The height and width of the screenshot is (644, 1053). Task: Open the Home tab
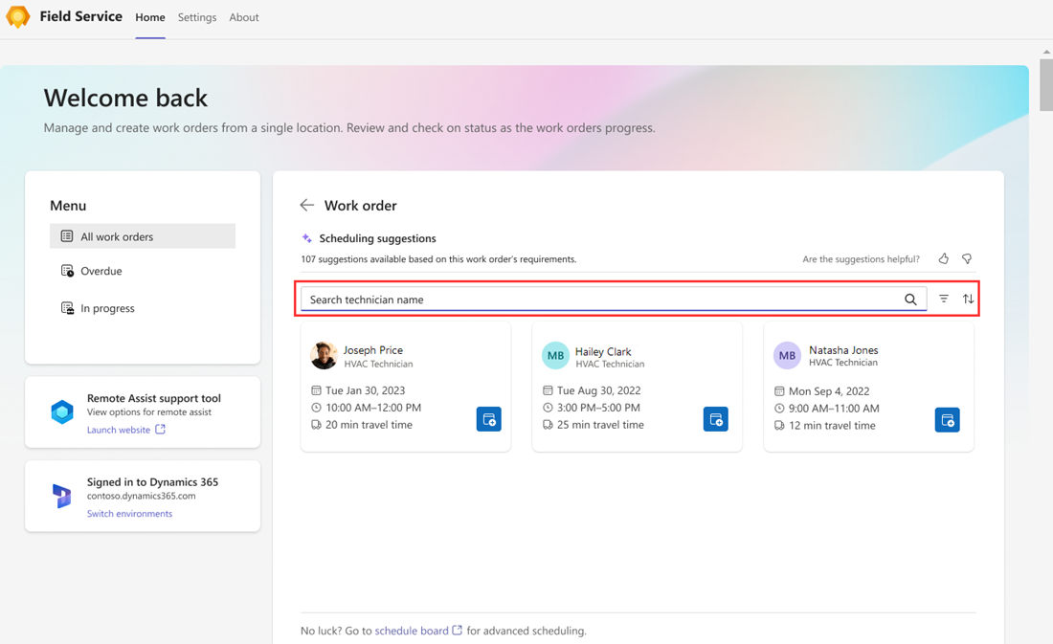point(149,17)
